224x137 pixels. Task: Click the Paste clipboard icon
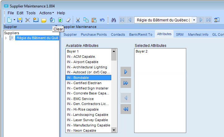[x=94, y=20]
